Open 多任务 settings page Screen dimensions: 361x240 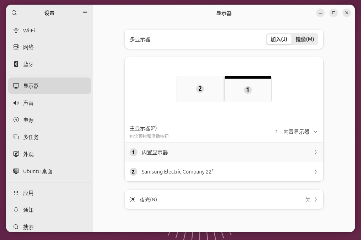pos(49,137)
